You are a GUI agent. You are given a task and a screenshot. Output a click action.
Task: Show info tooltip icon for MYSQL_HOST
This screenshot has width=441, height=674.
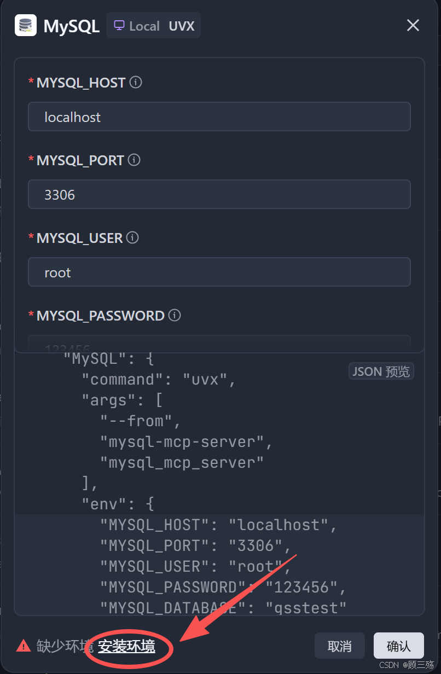[136, 83]
